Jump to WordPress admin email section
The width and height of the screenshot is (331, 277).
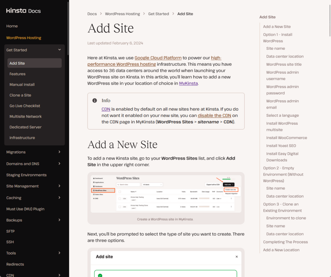[x=283, y=104]
